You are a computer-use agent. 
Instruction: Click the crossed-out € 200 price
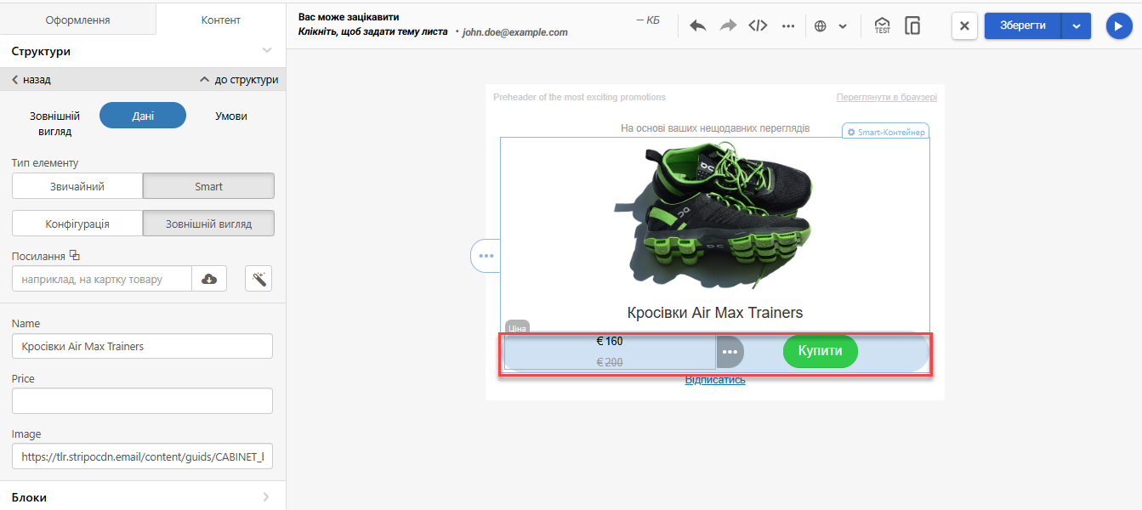pyautogui.click(x=610, y=362)
